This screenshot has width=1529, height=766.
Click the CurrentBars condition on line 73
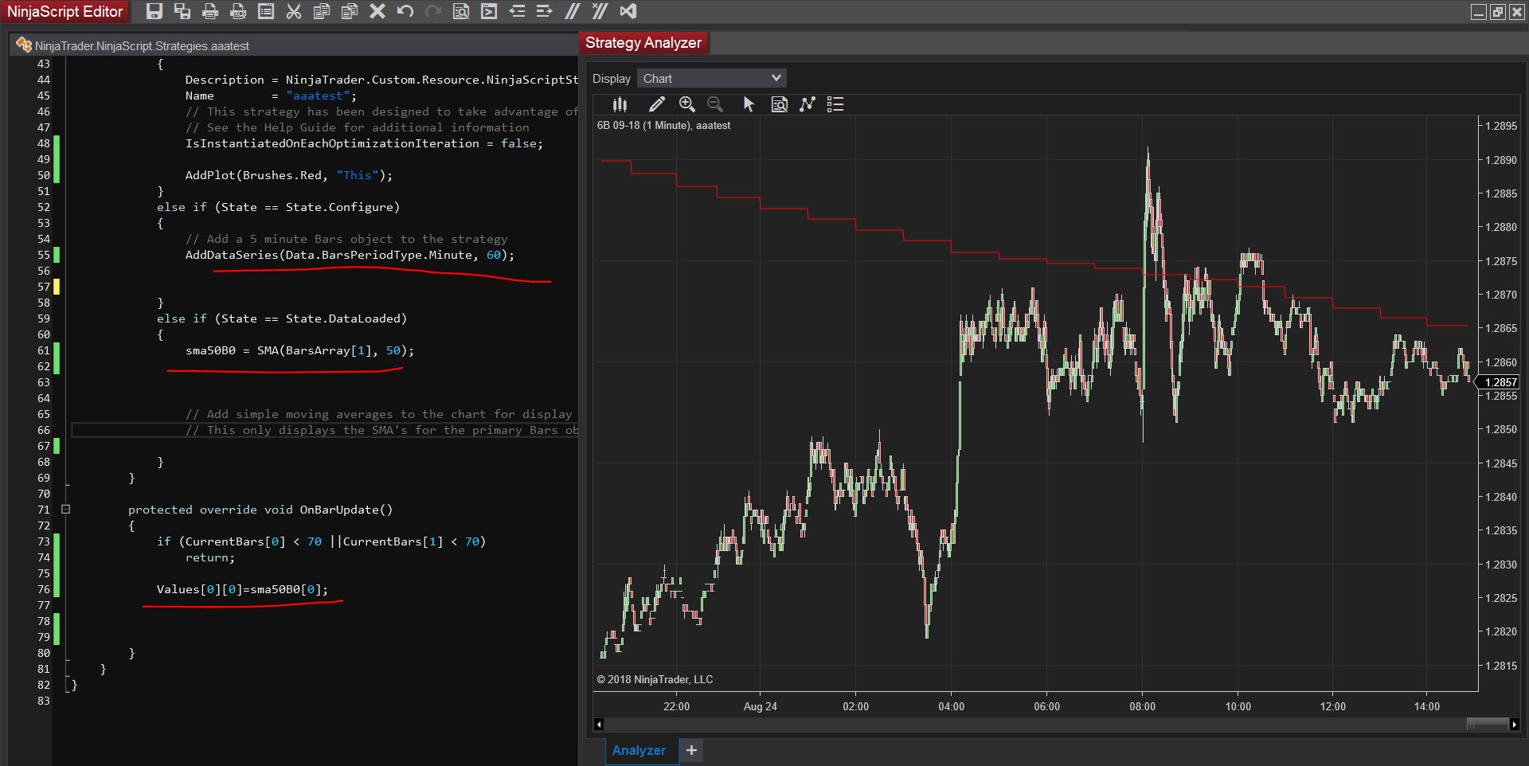(321, 541)
